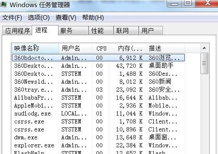Open the 查看(V) menu
The image size is (218, 154).
(66, 18)
